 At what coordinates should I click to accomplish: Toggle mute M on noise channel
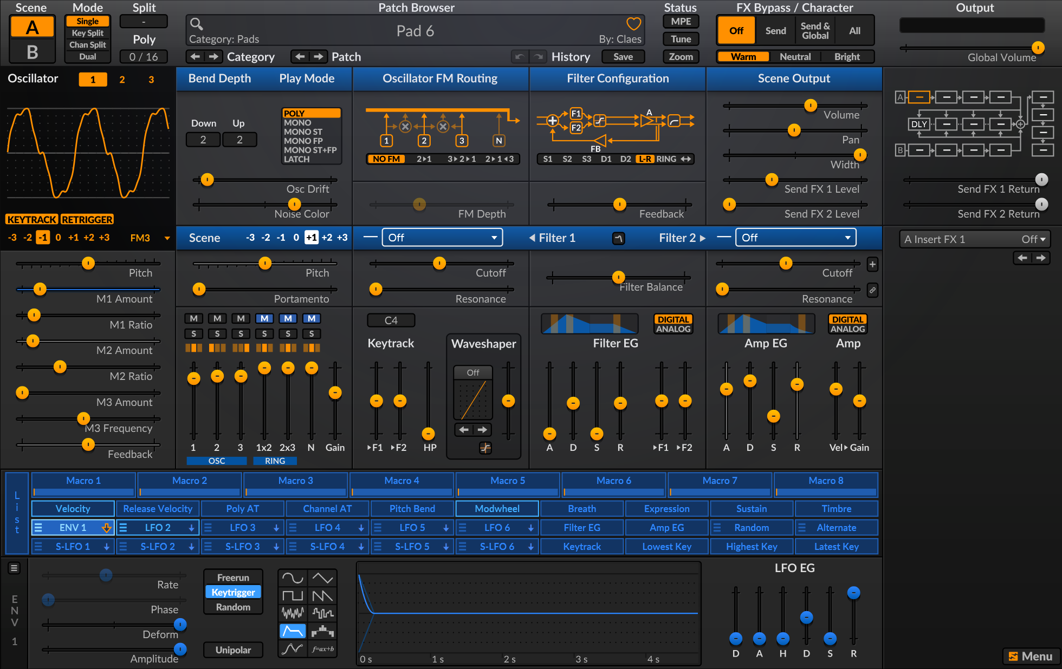point(312,319)
